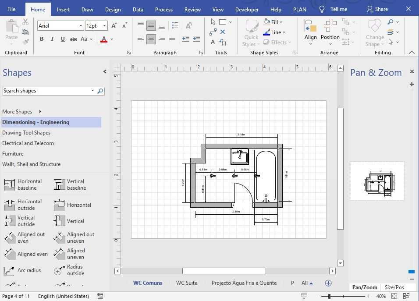The height and width of the screenshot is (301, 419).
Task: Toggle align text right
Action: 162,39
